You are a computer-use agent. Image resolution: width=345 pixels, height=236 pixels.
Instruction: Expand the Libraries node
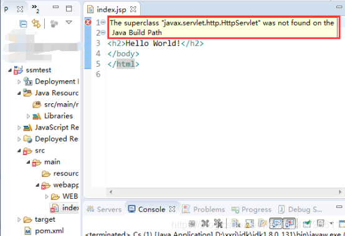pyautogui.click(x=28, y=116)
